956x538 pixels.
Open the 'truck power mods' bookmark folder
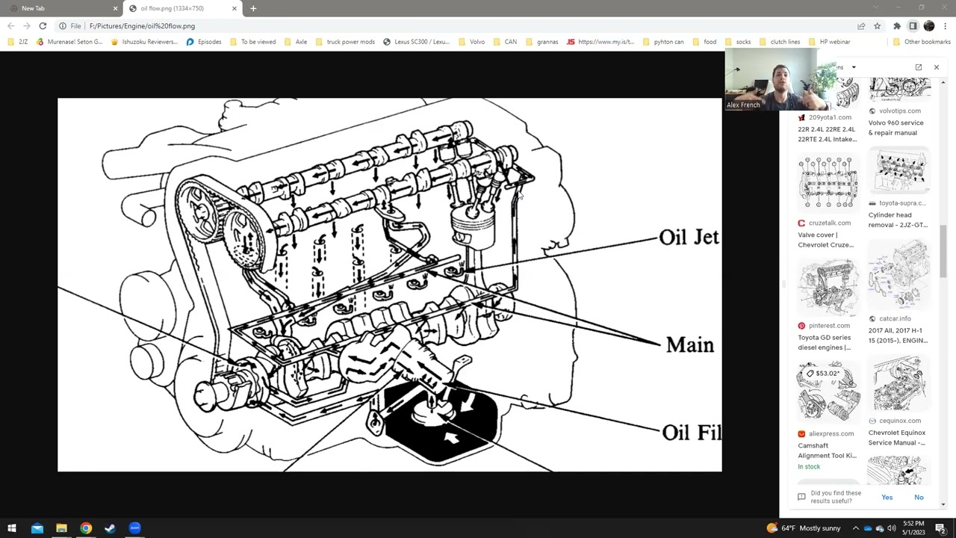tap(346, 42)
